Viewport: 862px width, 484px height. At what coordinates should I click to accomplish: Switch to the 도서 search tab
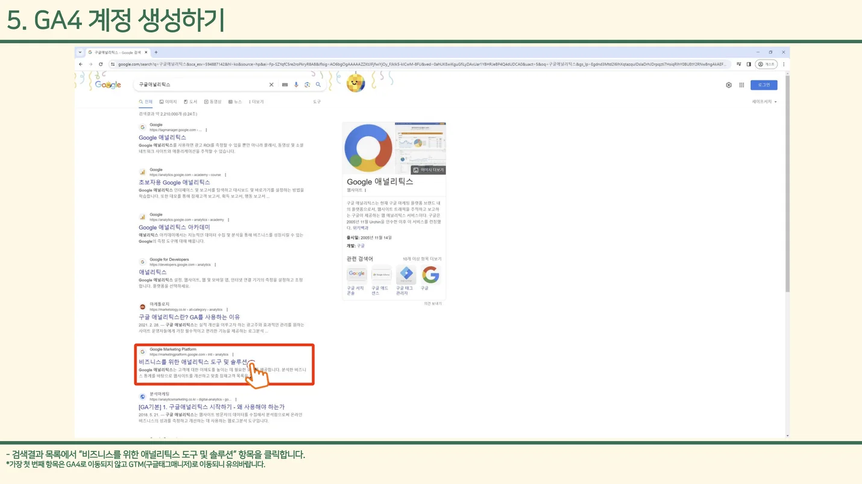coord(190,102)
